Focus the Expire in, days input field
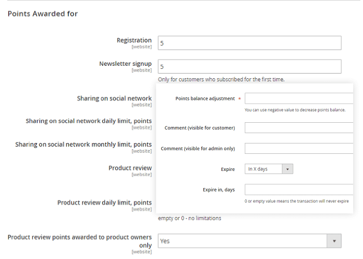This screenshot has width=363, height=259. 299,190
